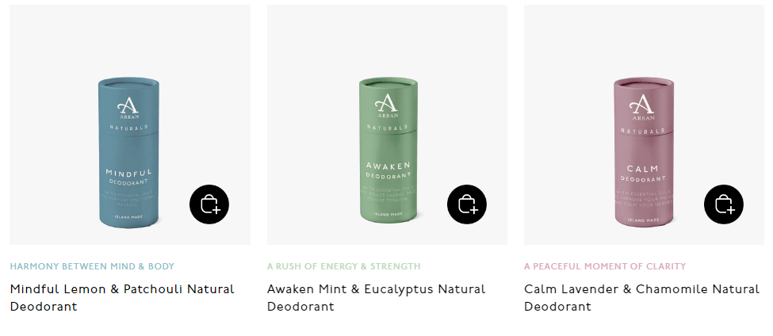
Task: Click the CALM label on the pink tube
Action: point(643,169)
